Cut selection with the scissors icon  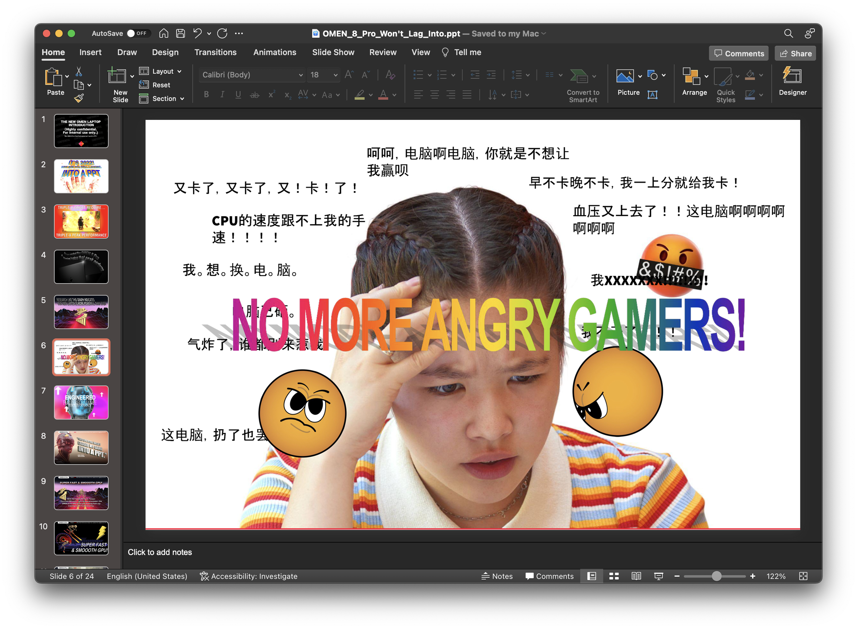click(x=79, y=71)
